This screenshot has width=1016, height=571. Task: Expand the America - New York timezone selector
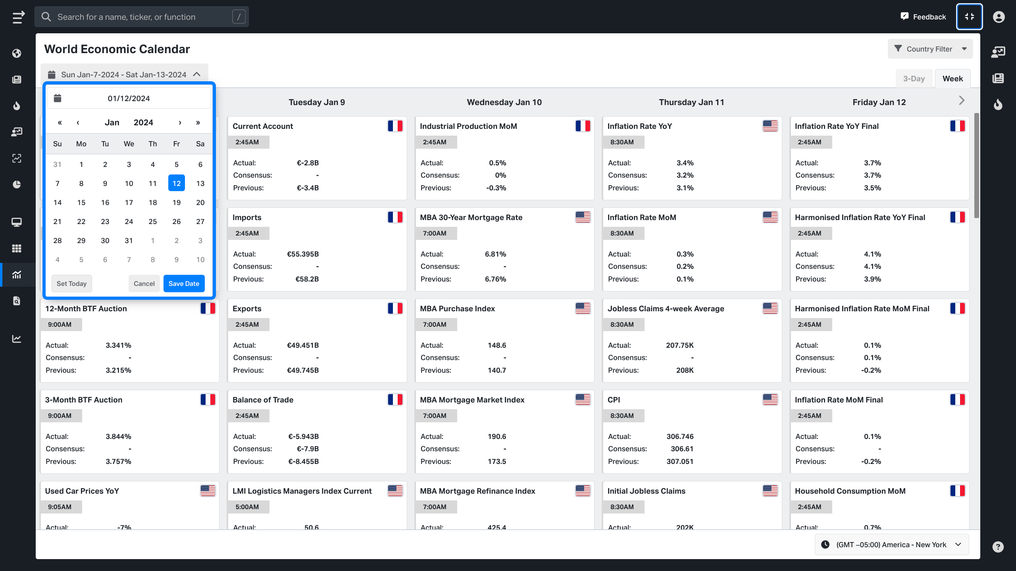891,544
